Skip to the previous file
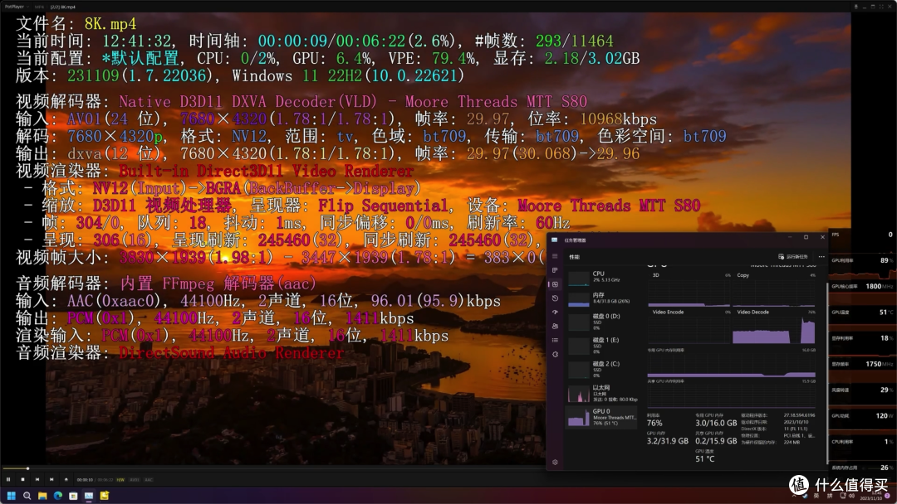The width and height of the screenshot is (897, 504). pyautogui.click(x=37, y=479)
